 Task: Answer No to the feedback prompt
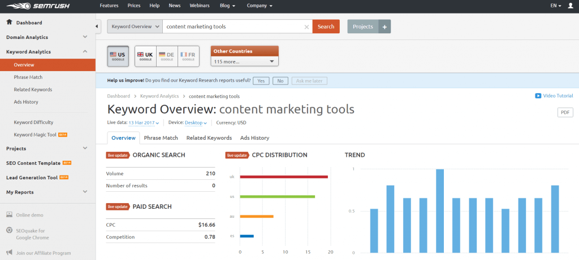click(x=280, y=81)
